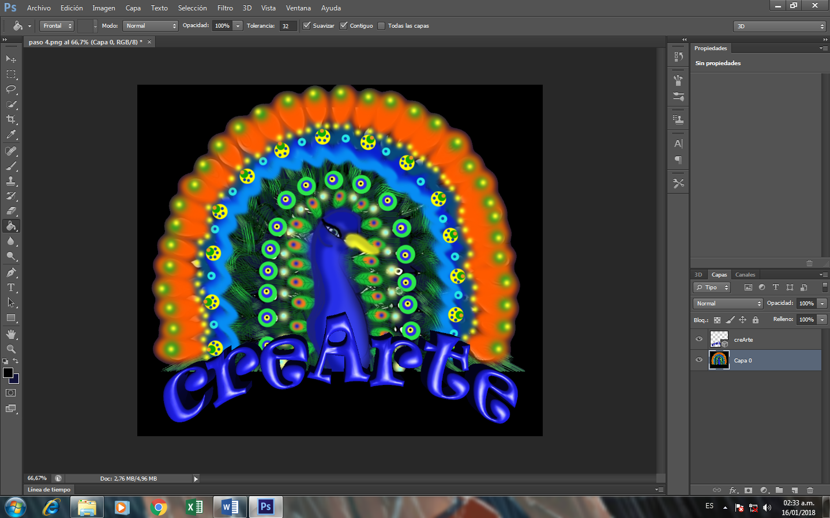Viewport: 830px width, 518px height.
Task: Add a layer mask
Action: pos(748,490)
